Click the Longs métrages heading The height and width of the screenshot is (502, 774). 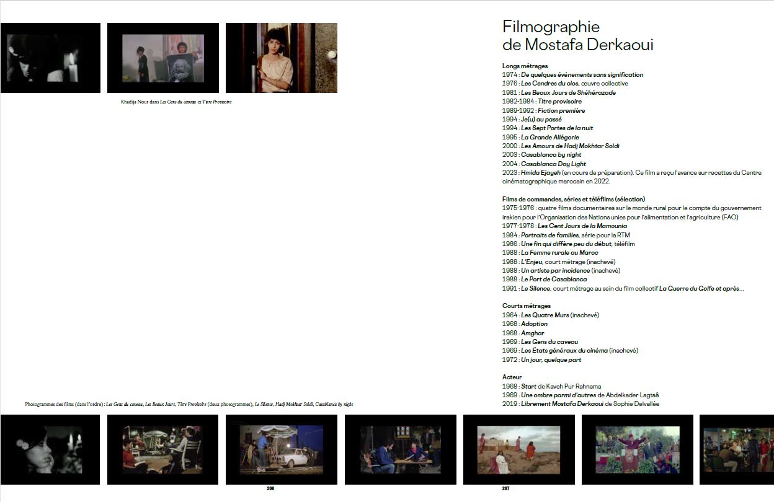tap(525, 66)
